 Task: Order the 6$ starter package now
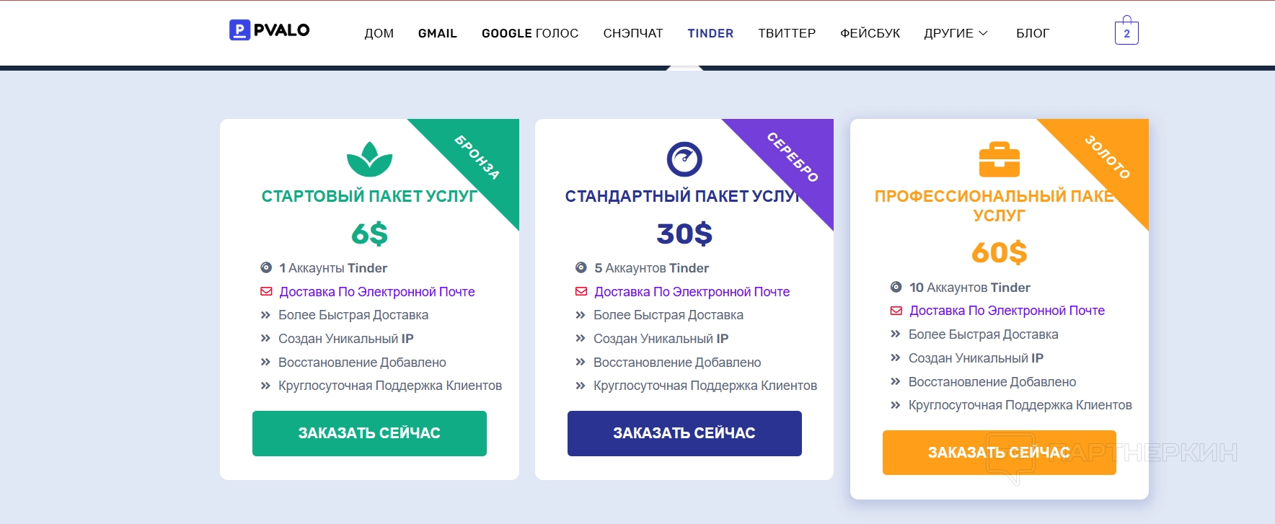[369, 433]
